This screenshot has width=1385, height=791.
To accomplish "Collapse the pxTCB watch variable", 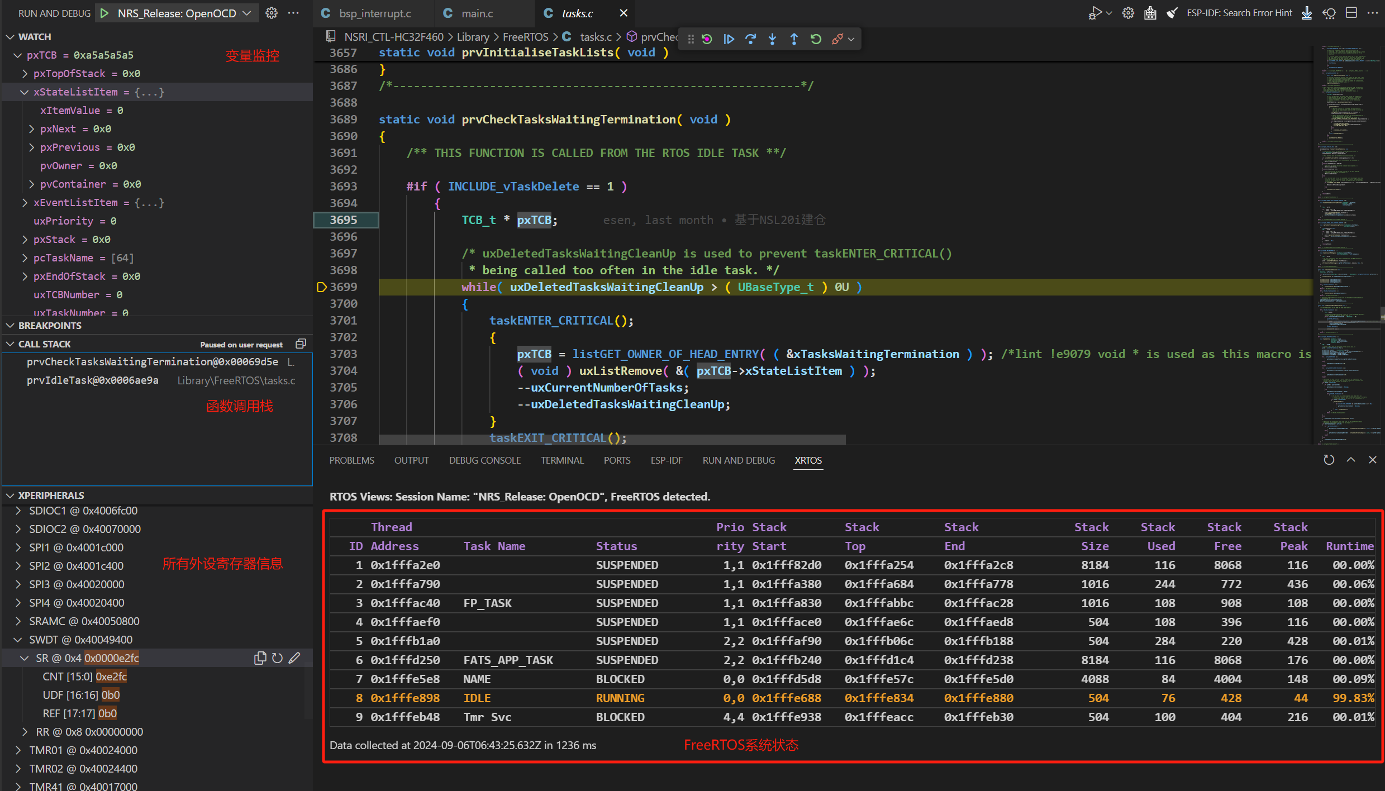I will [17, 55].
